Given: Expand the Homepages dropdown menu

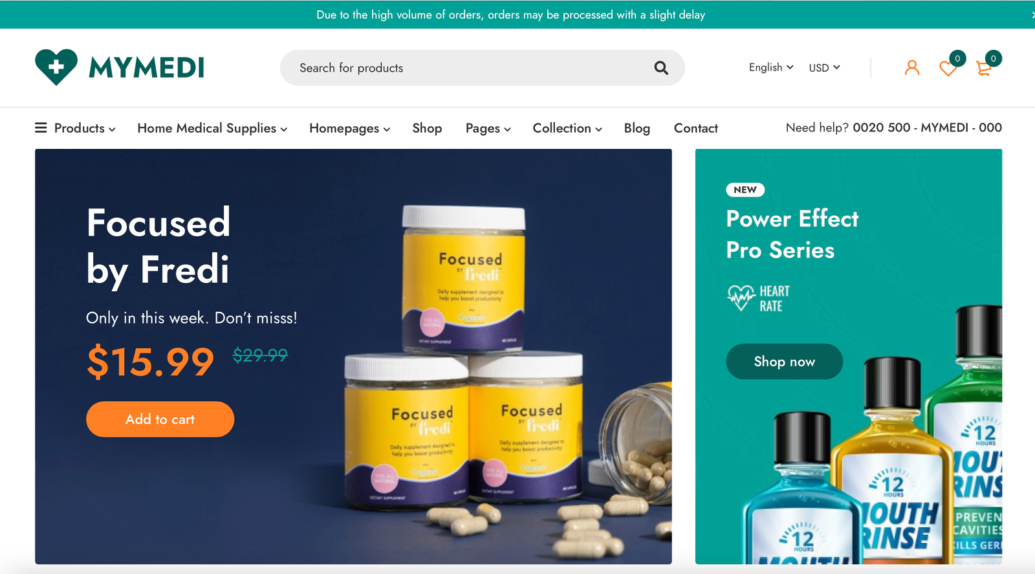Looking at the screenshot, I should point(349,128).
